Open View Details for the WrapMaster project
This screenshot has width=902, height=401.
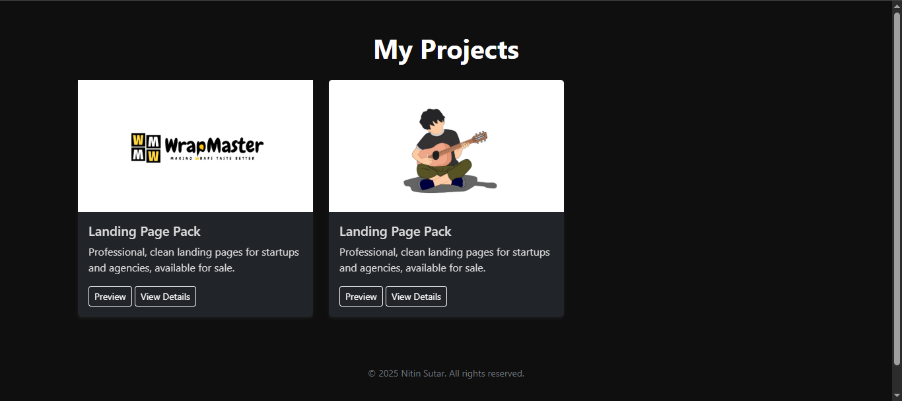pos(165,296)
